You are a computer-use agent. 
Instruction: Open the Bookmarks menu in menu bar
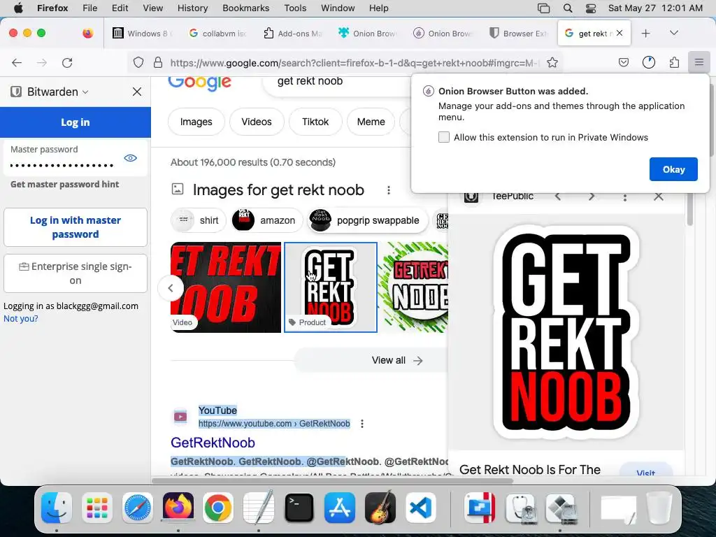coord(245,8)
